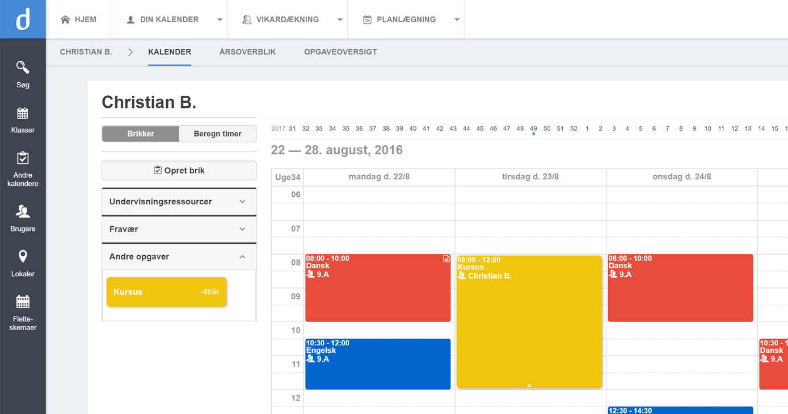Image resolution: width=788 pixels, height=414 pixels.
Task: Click the group icon on Monday's Engelsk 9.A
Action: (x=310, y=358)
